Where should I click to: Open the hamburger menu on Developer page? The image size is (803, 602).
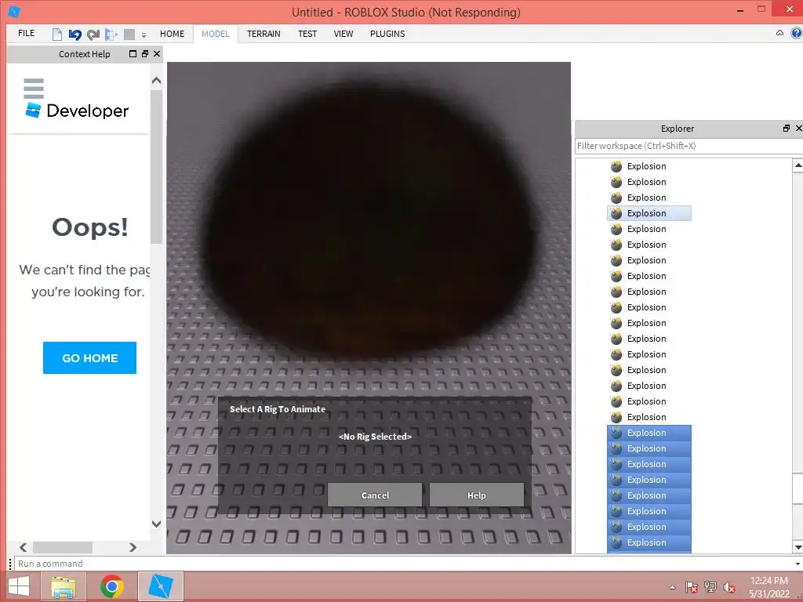(x=34, y=88)
